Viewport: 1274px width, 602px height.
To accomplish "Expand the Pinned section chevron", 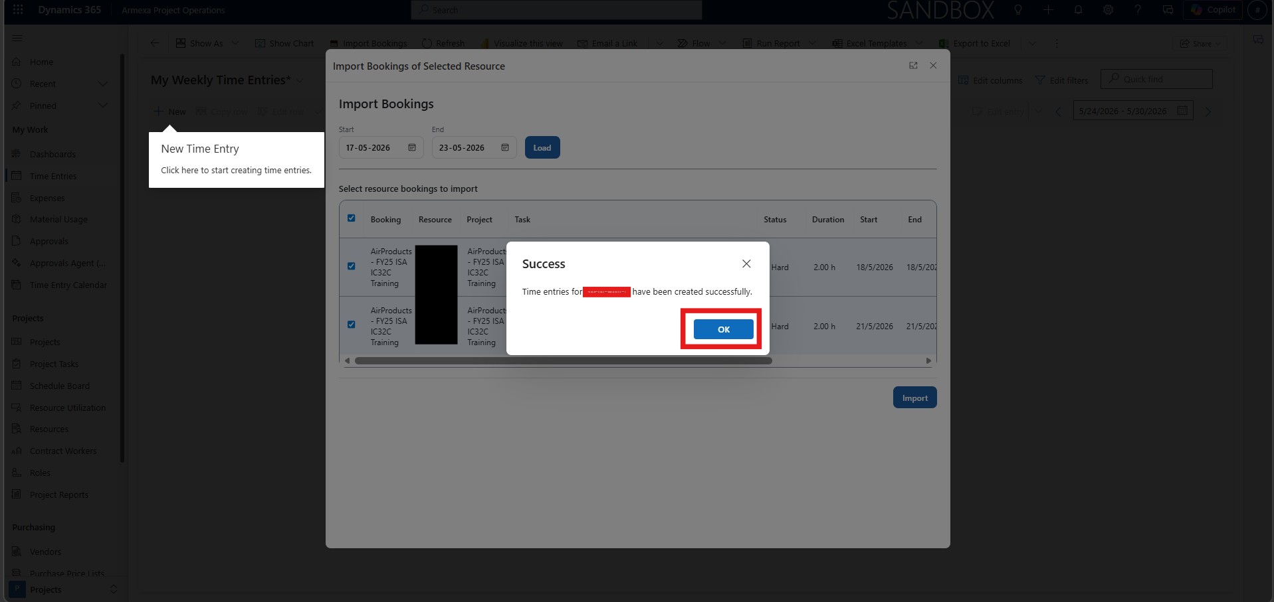I will click(x=102, y=106).
